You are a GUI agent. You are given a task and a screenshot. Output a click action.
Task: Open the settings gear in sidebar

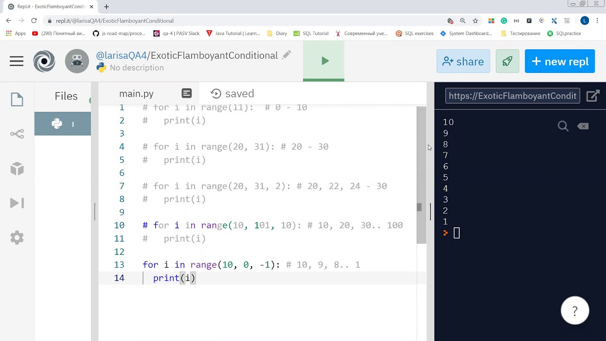(x=17, y=237)
